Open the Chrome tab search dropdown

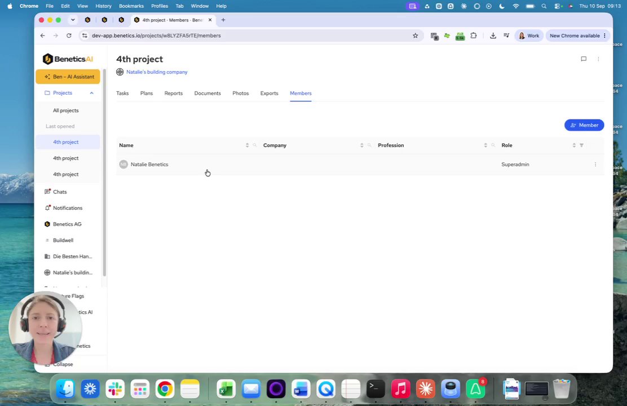(x=73, y=20)
